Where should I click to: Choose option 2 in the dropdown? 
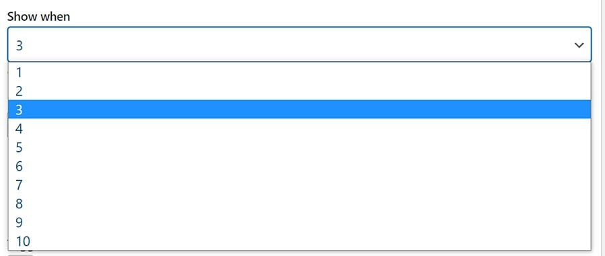(x=299, y=91)
